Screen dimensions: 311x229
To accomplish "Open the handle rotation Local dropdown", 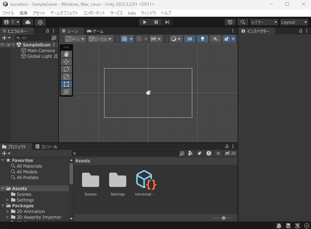I will tap(101, 39).
